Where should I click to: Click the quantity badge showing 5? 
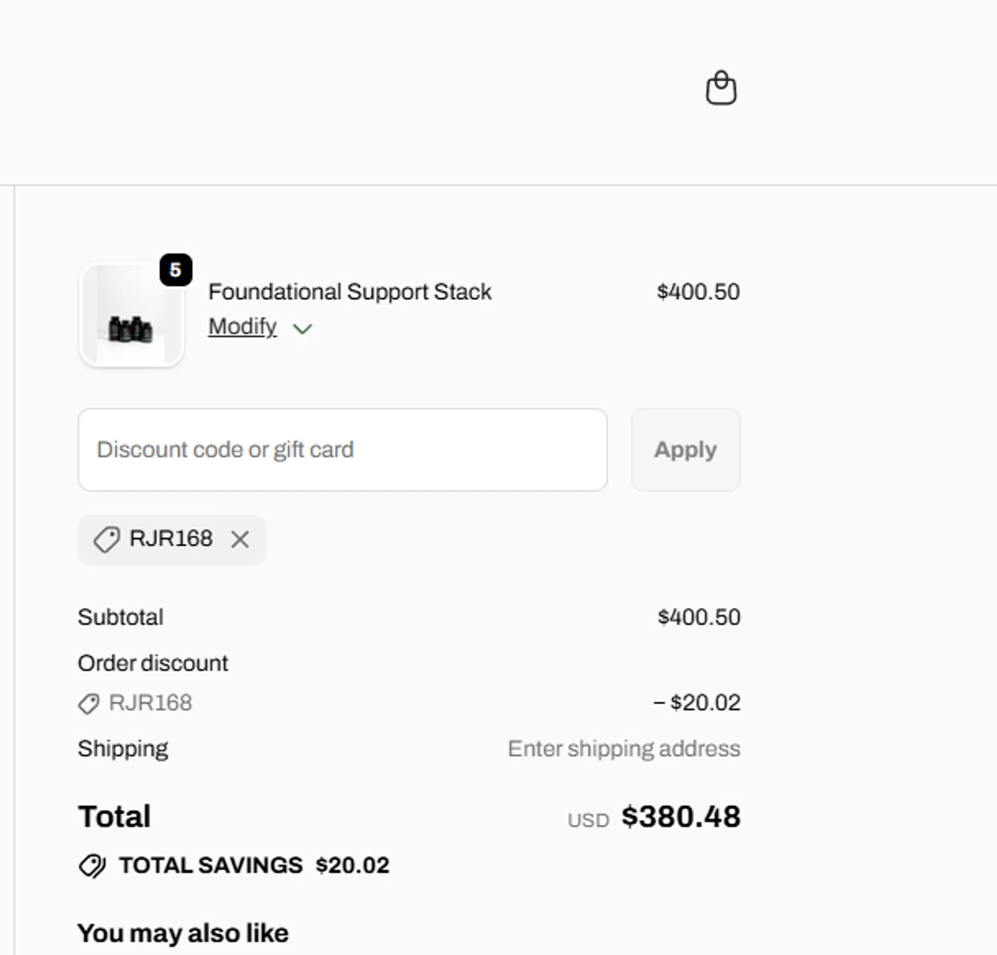pos(175,270)
